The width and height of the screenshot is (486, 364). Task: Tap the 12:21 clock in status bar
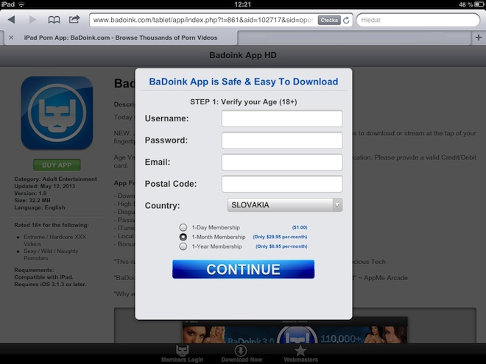[x=243, y=4]
